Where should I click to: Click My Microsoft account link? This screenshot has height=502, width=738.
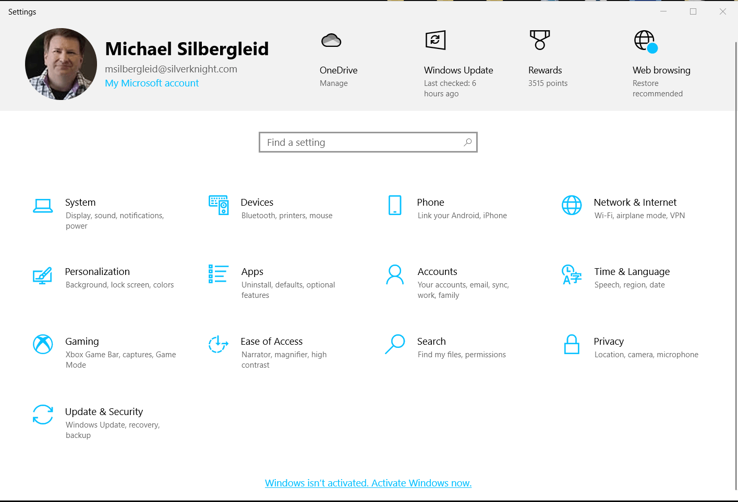point(152,83)
